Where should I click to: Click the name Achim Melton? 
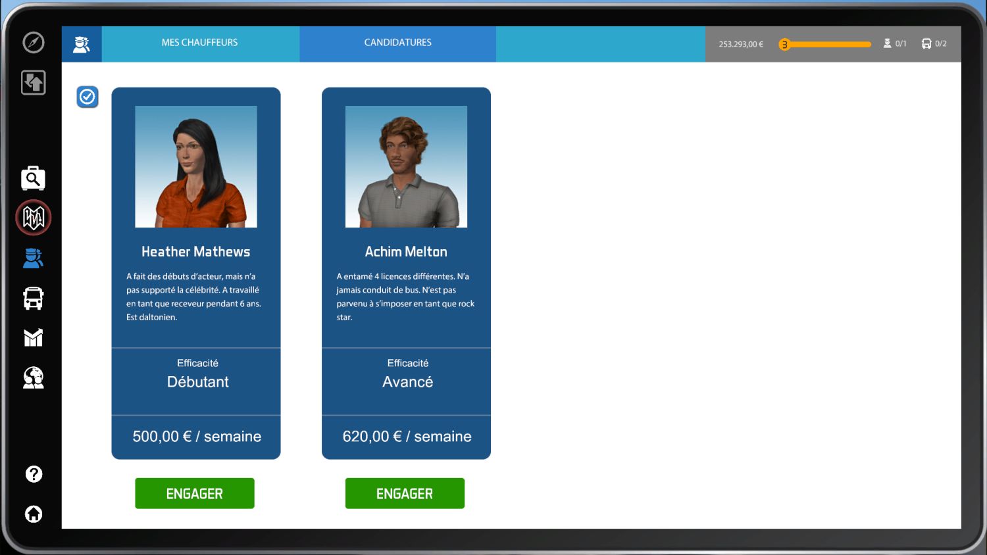click(x=406, y=252)
